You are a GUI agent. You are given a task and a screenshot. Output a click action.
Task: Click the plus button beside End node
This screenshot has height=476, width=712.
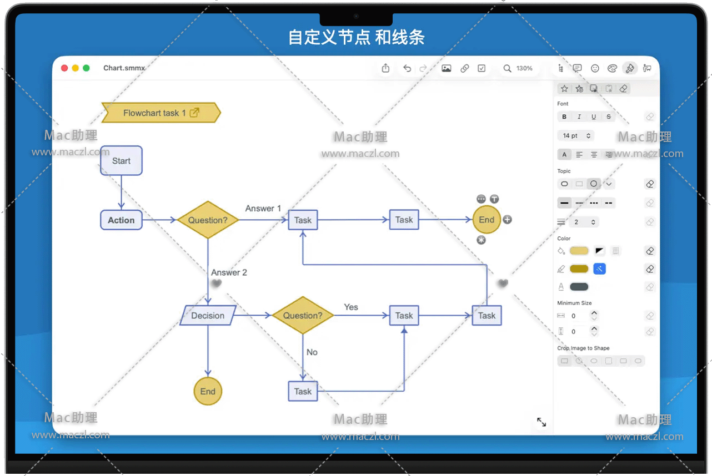tap(507, 220)
